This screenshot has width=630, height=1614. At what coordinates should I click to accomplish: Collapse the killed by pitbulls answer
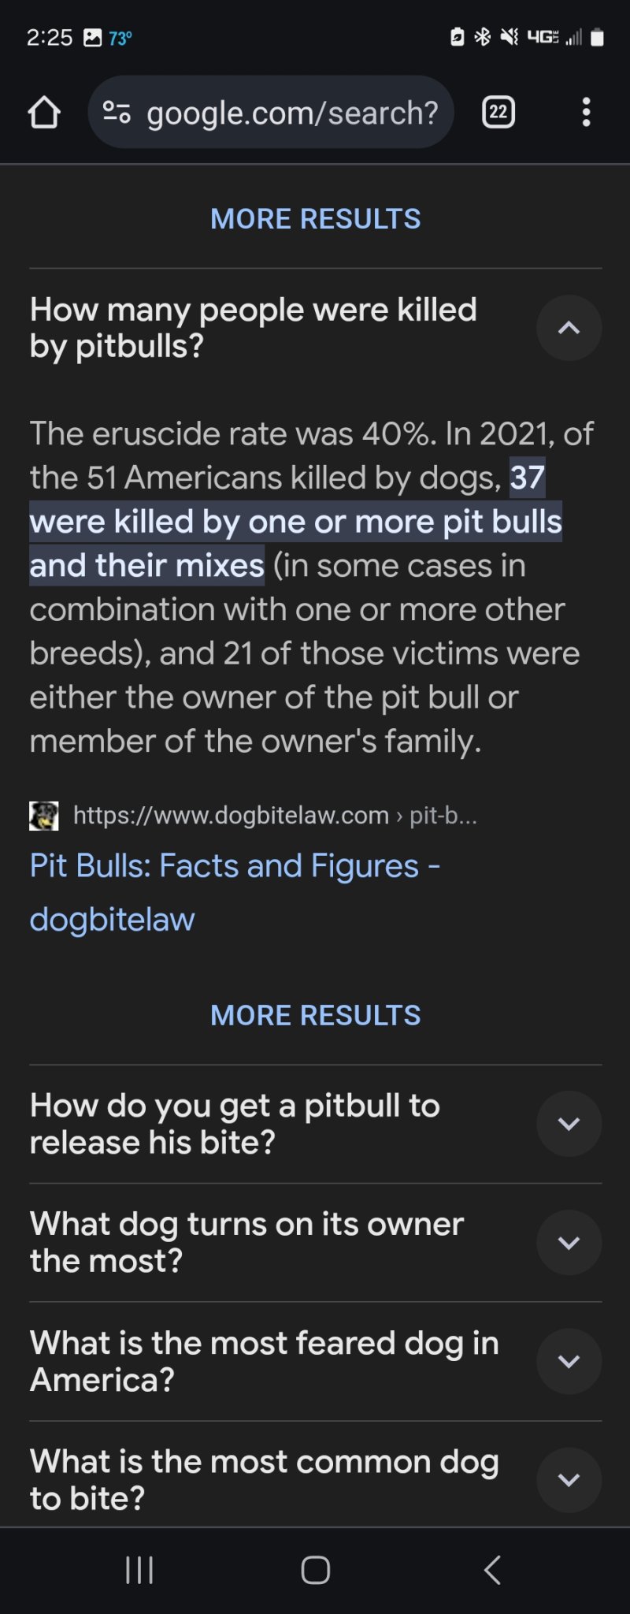pyautogui.click(x=569, y=328)
